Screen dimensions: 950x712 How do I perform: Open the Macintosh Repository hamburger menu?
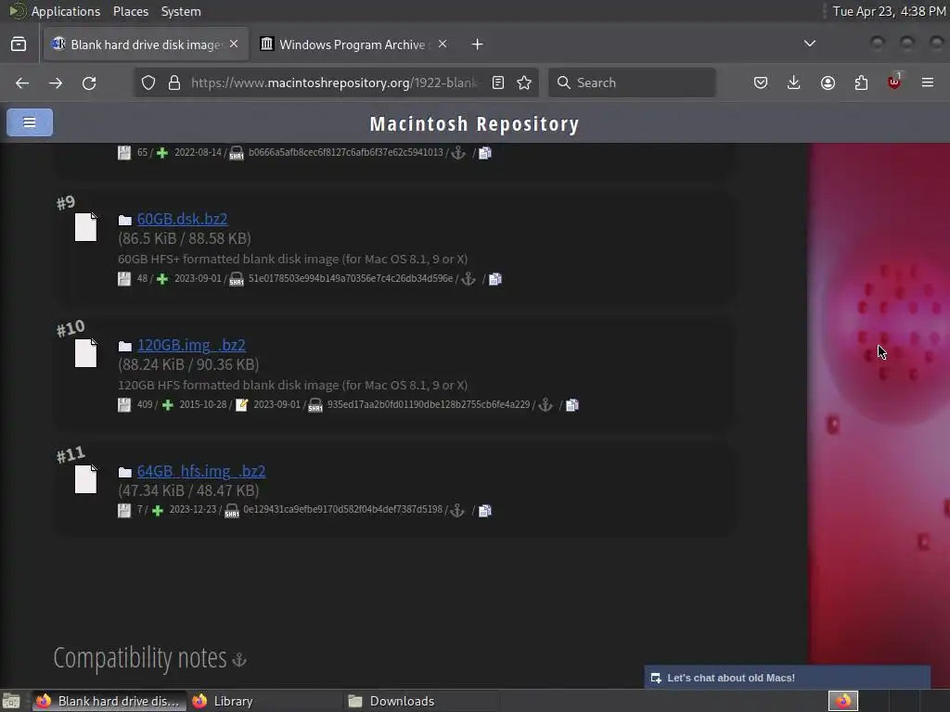[x=29, y=122]
